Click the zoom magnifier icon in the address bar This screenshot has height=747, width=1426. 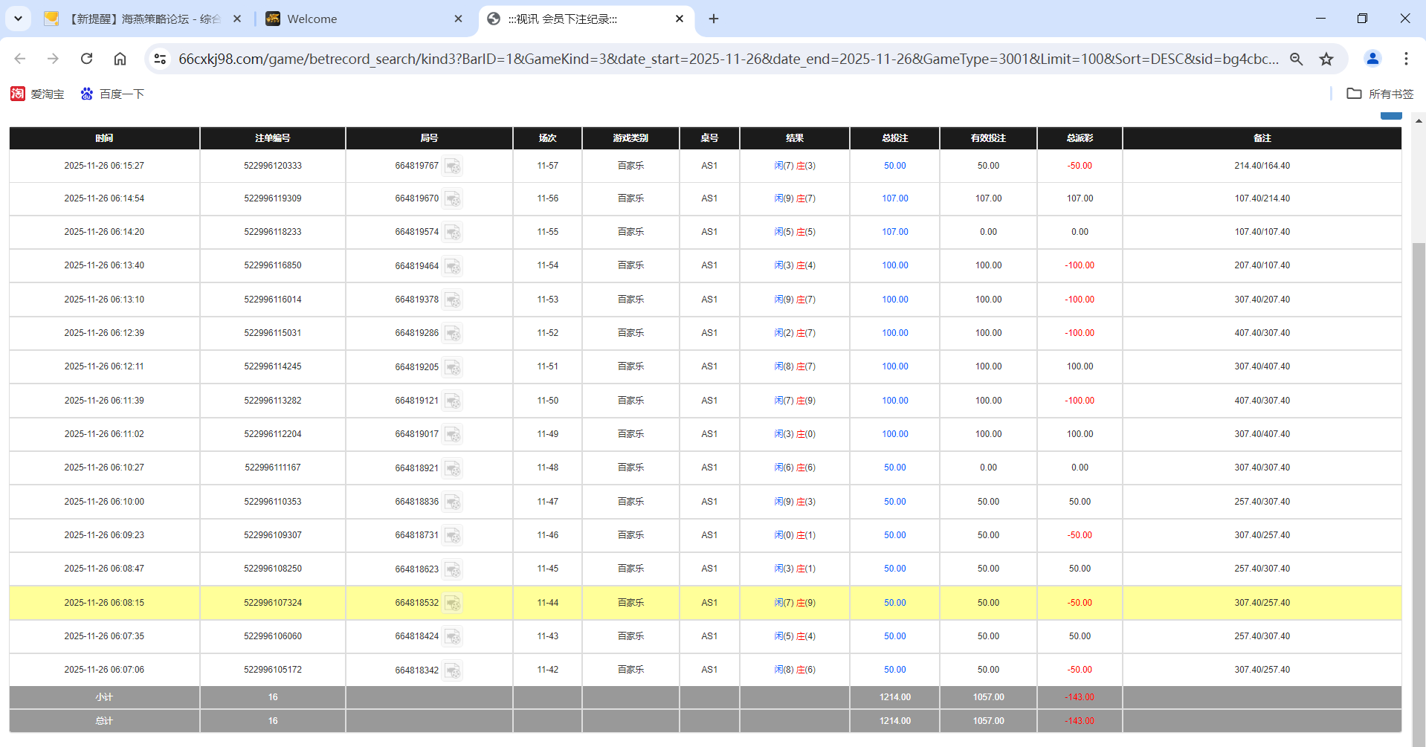[1297, 59]
